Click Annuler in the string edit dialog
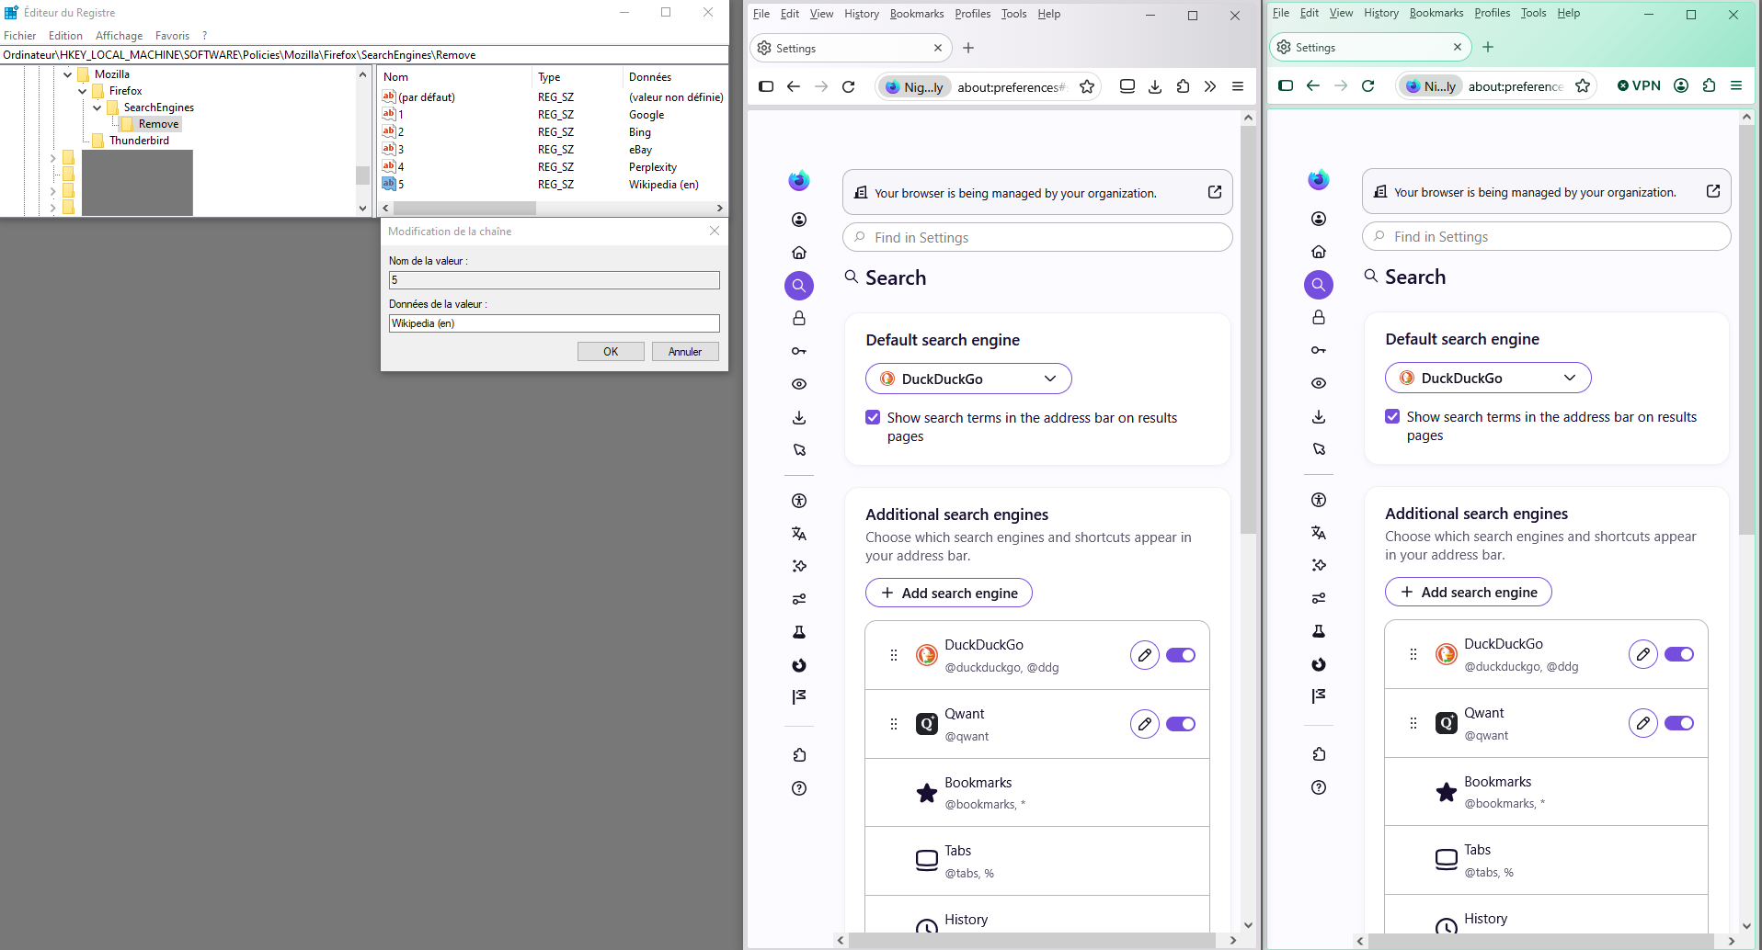 (x=685, y=352)
